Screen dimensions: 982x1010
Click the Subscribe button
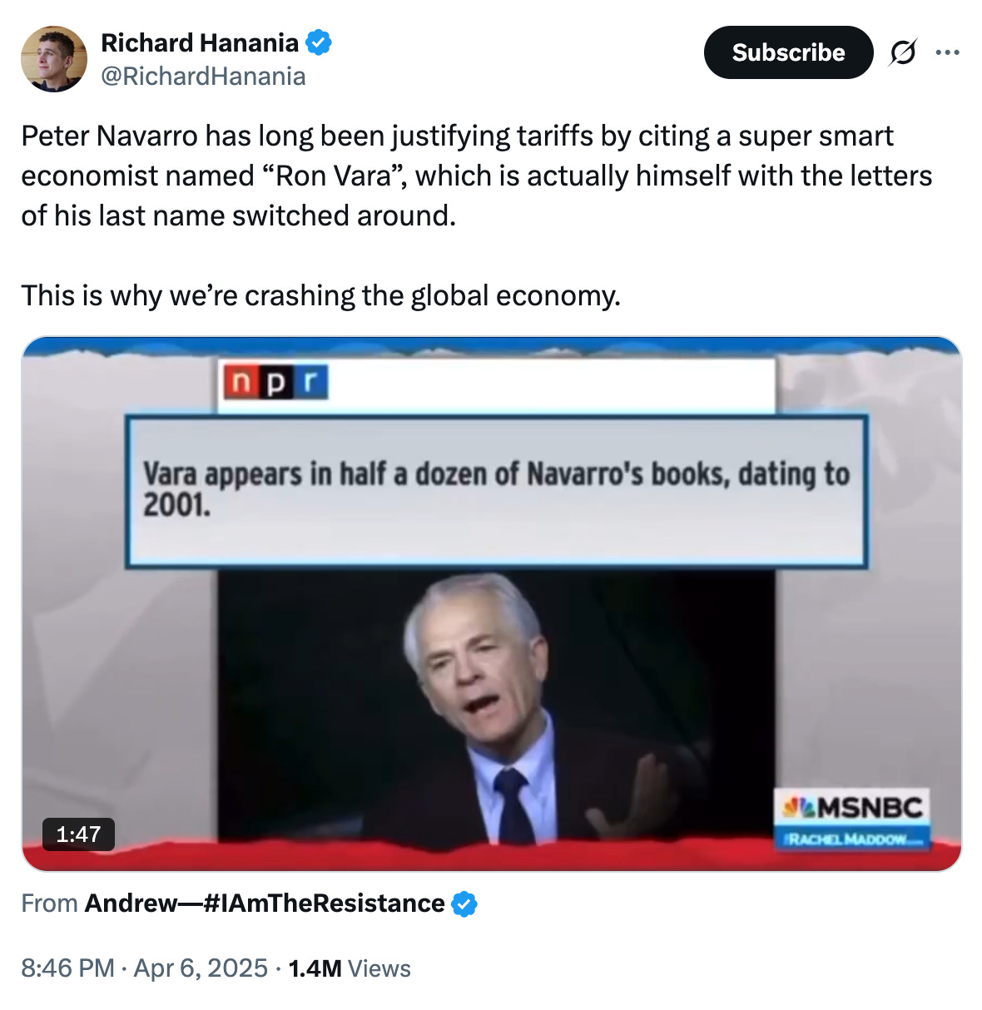pyautogui.click(x=788, y=52)
